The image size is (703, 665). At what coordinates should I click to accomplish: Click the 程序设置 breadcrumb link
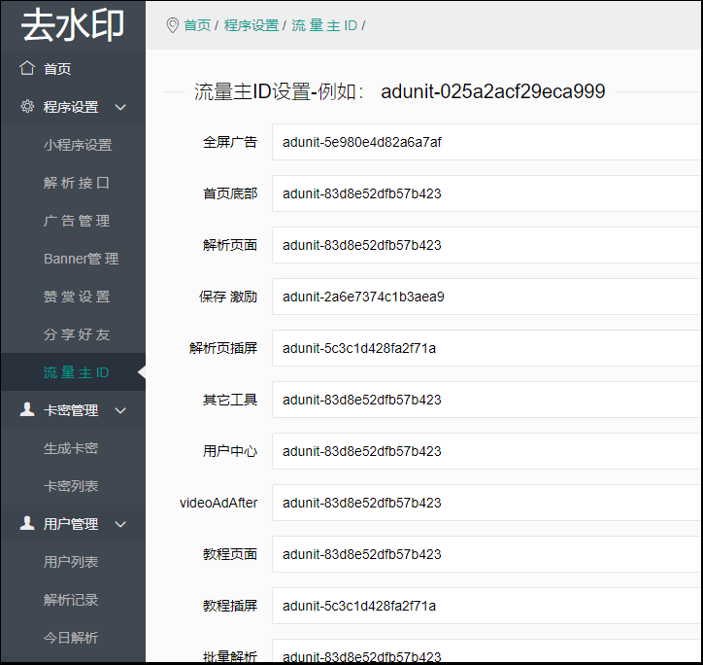[251, 25]
